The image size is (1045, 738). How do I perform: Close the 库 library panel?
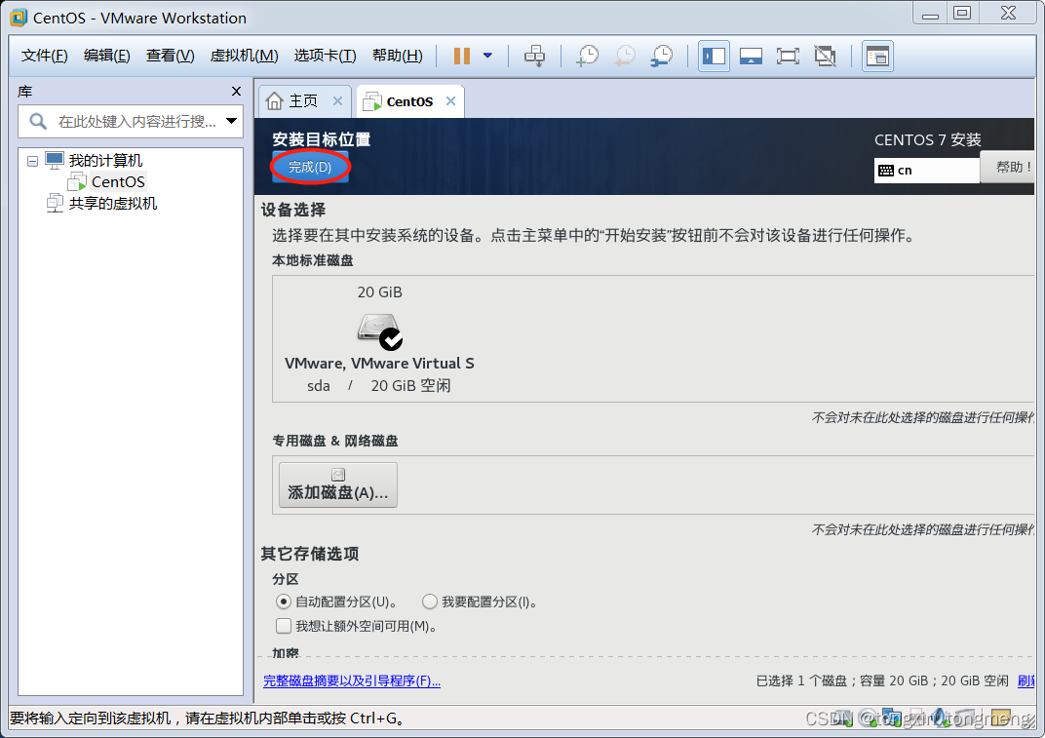coord(236,92)
